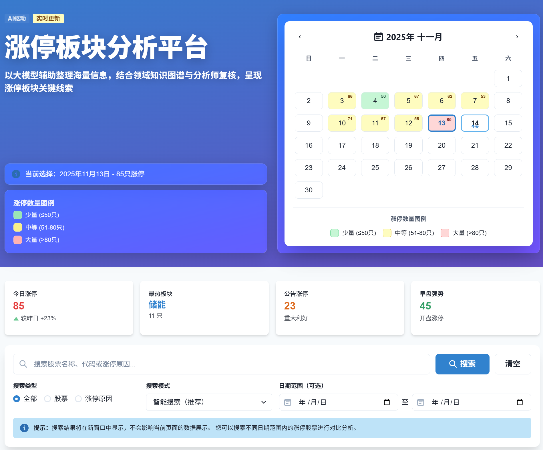
Task: Select the 股票 search type radio
Action: pyautogui.click(x=47, y=398)
